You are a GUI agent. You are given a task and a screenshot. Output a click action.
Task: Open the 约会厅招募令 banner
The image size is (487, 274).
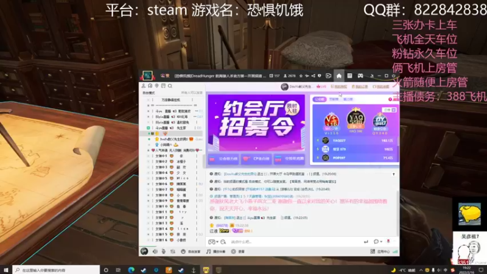coord(256,124)
